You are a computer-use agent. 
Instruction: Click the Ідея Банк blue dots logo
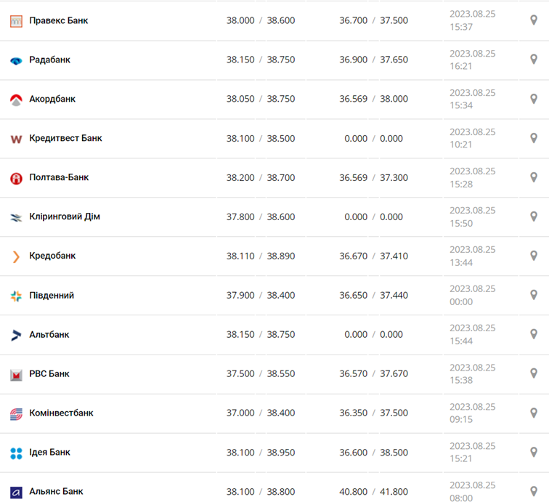[x=16, y=453]
